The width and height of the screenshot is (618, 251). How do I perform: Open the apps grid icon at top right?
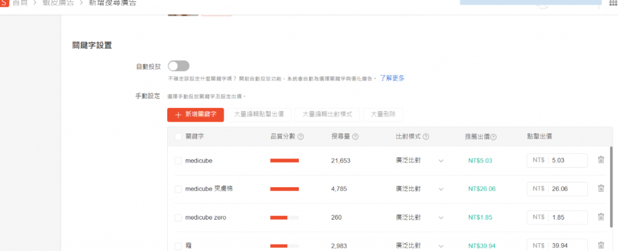(614, 2)
